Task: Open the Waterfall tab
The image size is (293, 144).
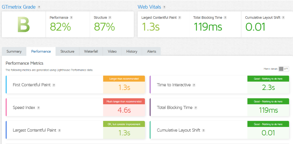Action: [x=91, y=52]
